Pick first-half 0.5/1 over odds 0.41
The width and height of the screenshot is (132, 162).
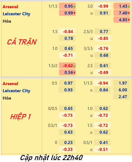point(102,142)
